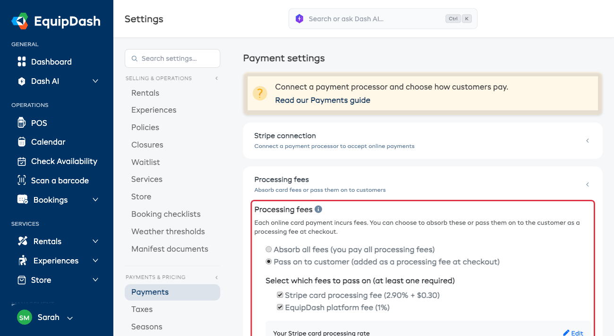Click the Dash AI lightning icon in search
Screen dimensions: 614x336
point(299,19)
